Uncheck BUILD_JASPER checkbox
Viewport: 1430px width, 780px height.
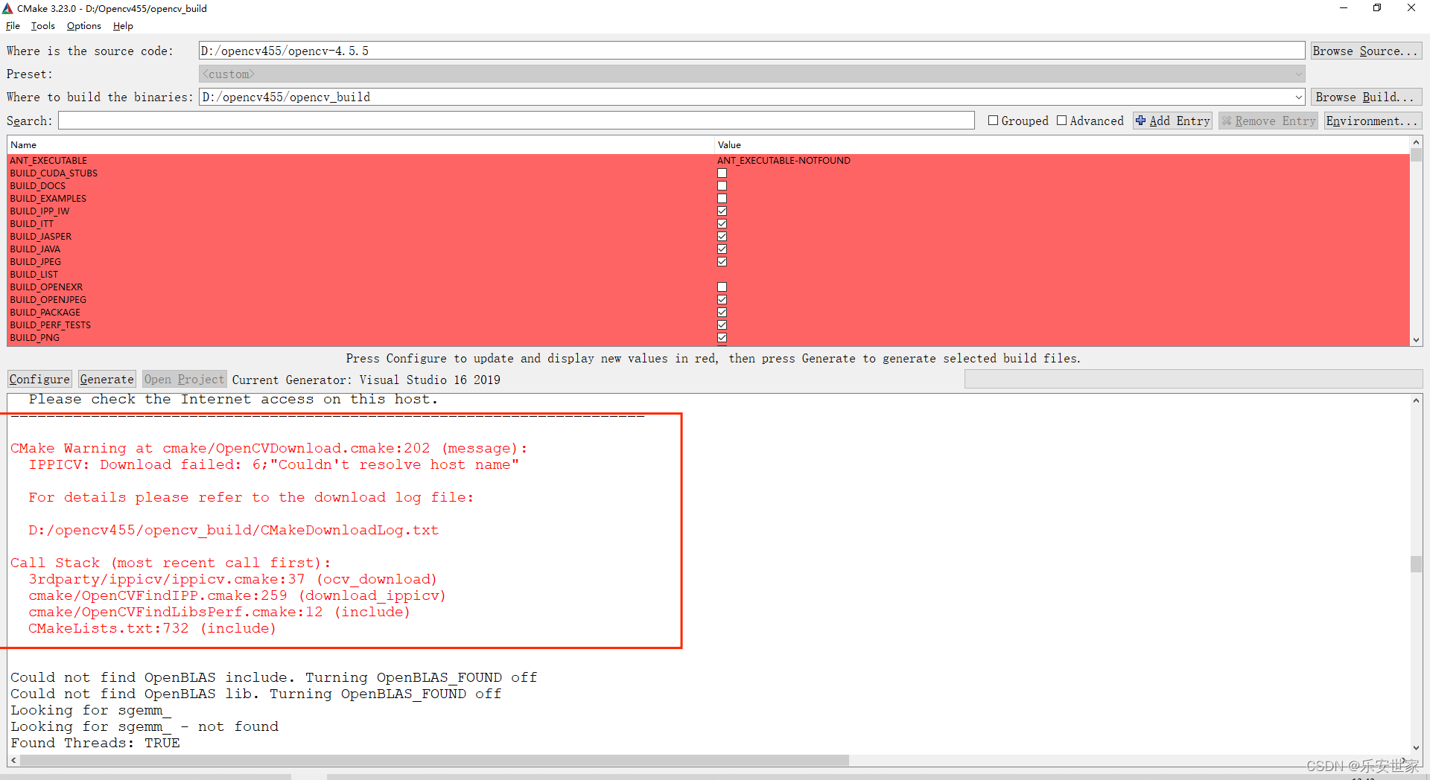pyautogui.click(x=722, y=237)
